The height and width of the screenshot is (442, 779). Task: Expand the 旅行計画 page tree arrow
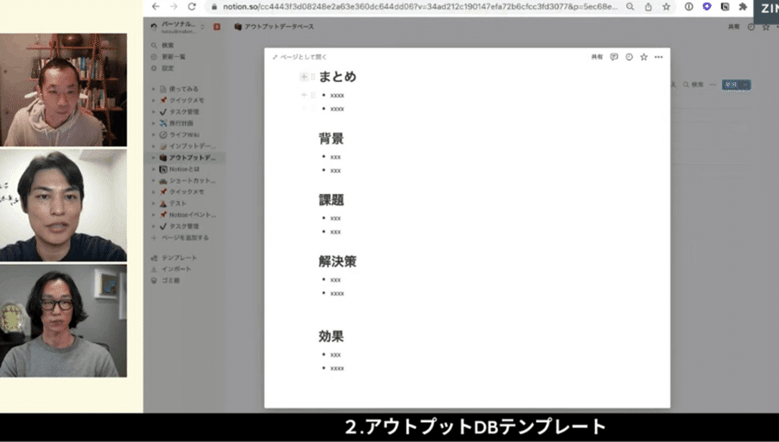(154, 123)
